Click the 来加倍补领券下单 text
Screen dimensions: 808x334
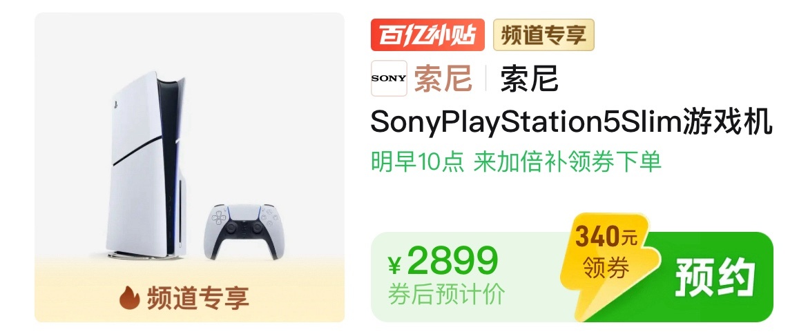click(568, 162)
